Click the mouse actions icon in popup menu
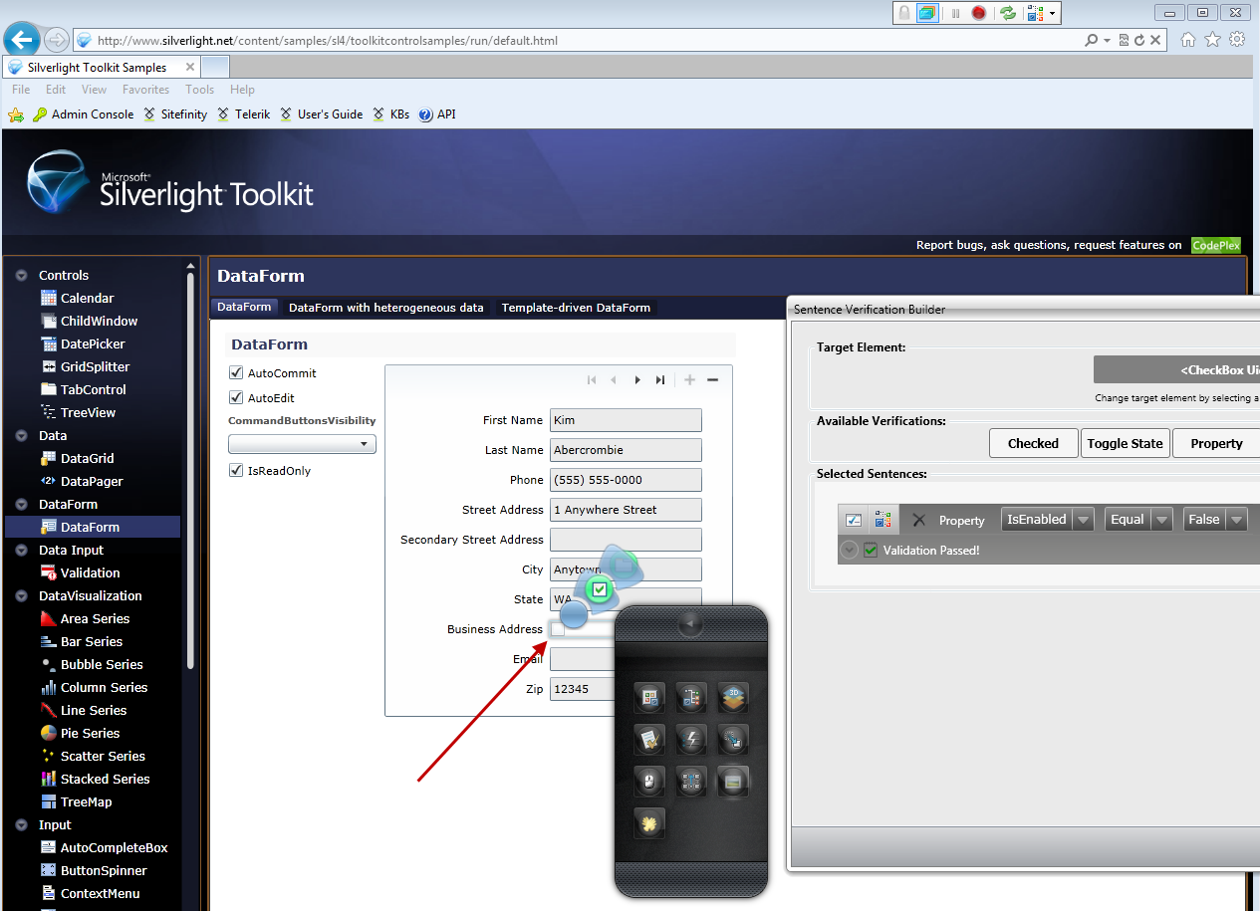This screenshot has width=1260, height=911. pos(649,781)
